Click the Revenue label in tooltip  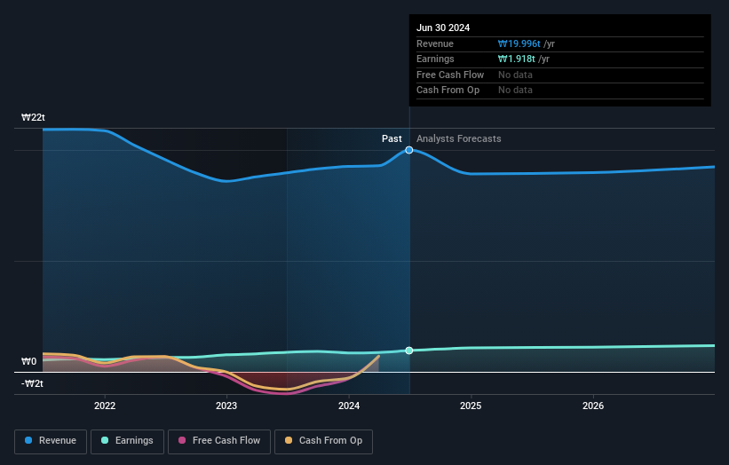click(435, 43)
